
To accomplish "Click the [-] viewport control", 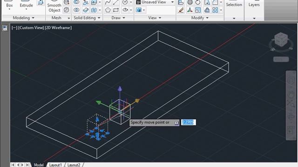I will tap(14, 28).
